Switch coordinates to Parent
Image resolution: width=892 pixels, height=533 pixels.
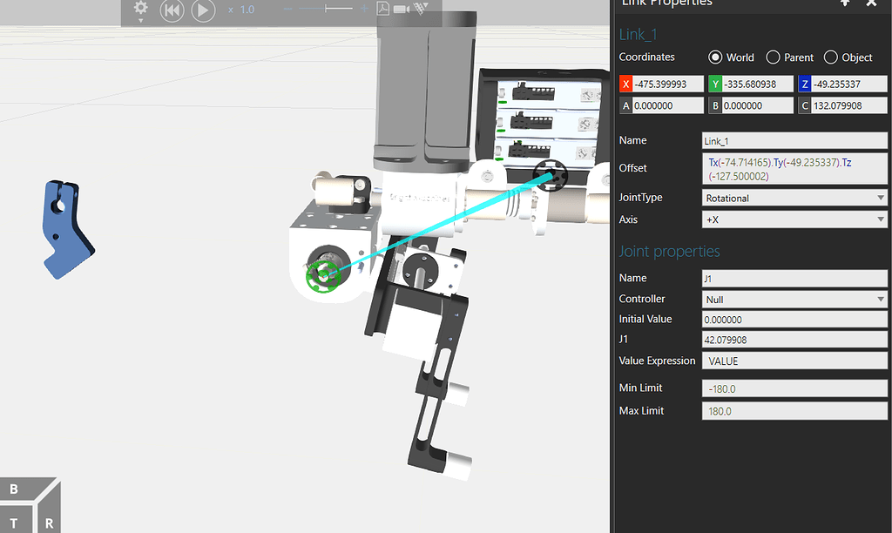774,57
